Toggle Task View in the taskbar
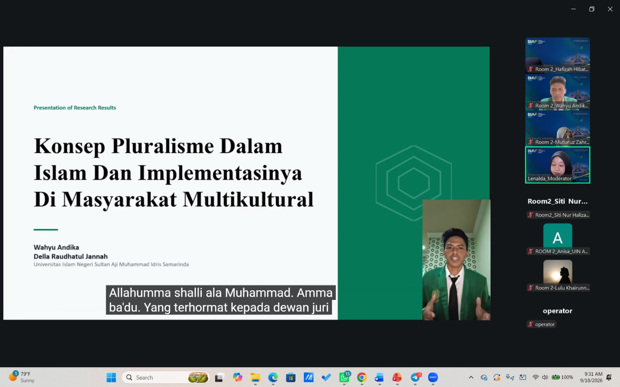Viewport: 620px width, 387px height. (220, 377)
